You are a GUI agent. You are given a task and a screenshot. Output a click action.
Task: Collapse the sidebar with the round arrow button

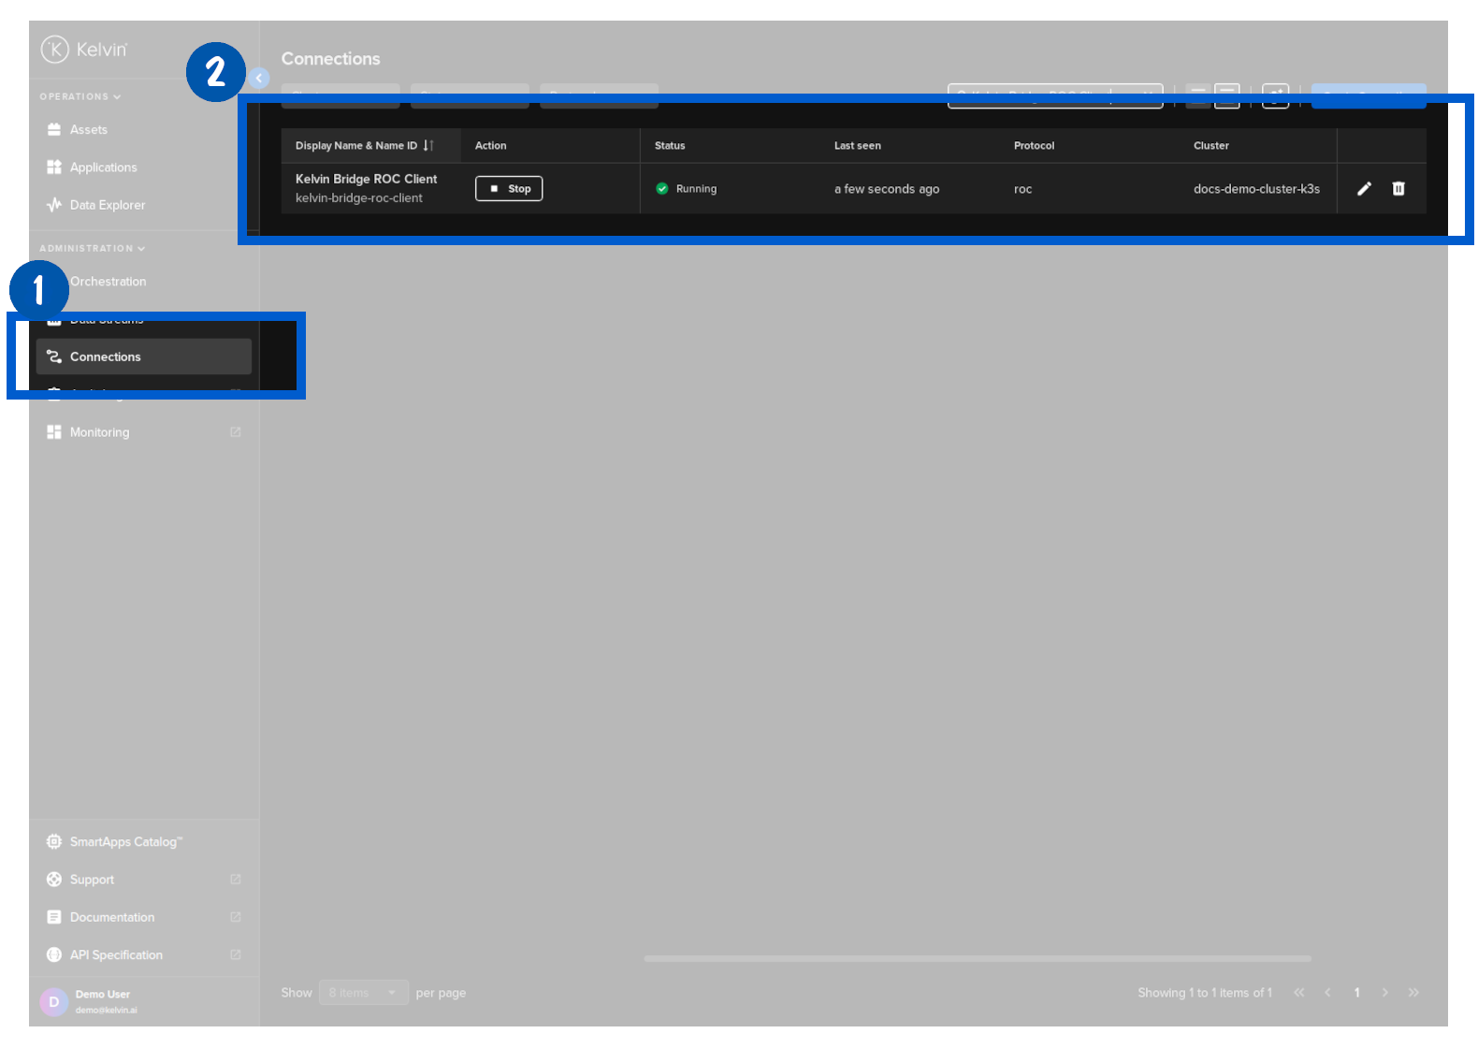tap(259, 79)
